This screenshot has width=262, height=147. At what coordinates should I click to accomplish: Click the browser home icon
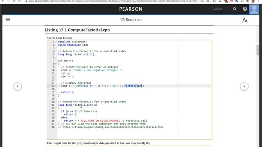tap(20, 1)
